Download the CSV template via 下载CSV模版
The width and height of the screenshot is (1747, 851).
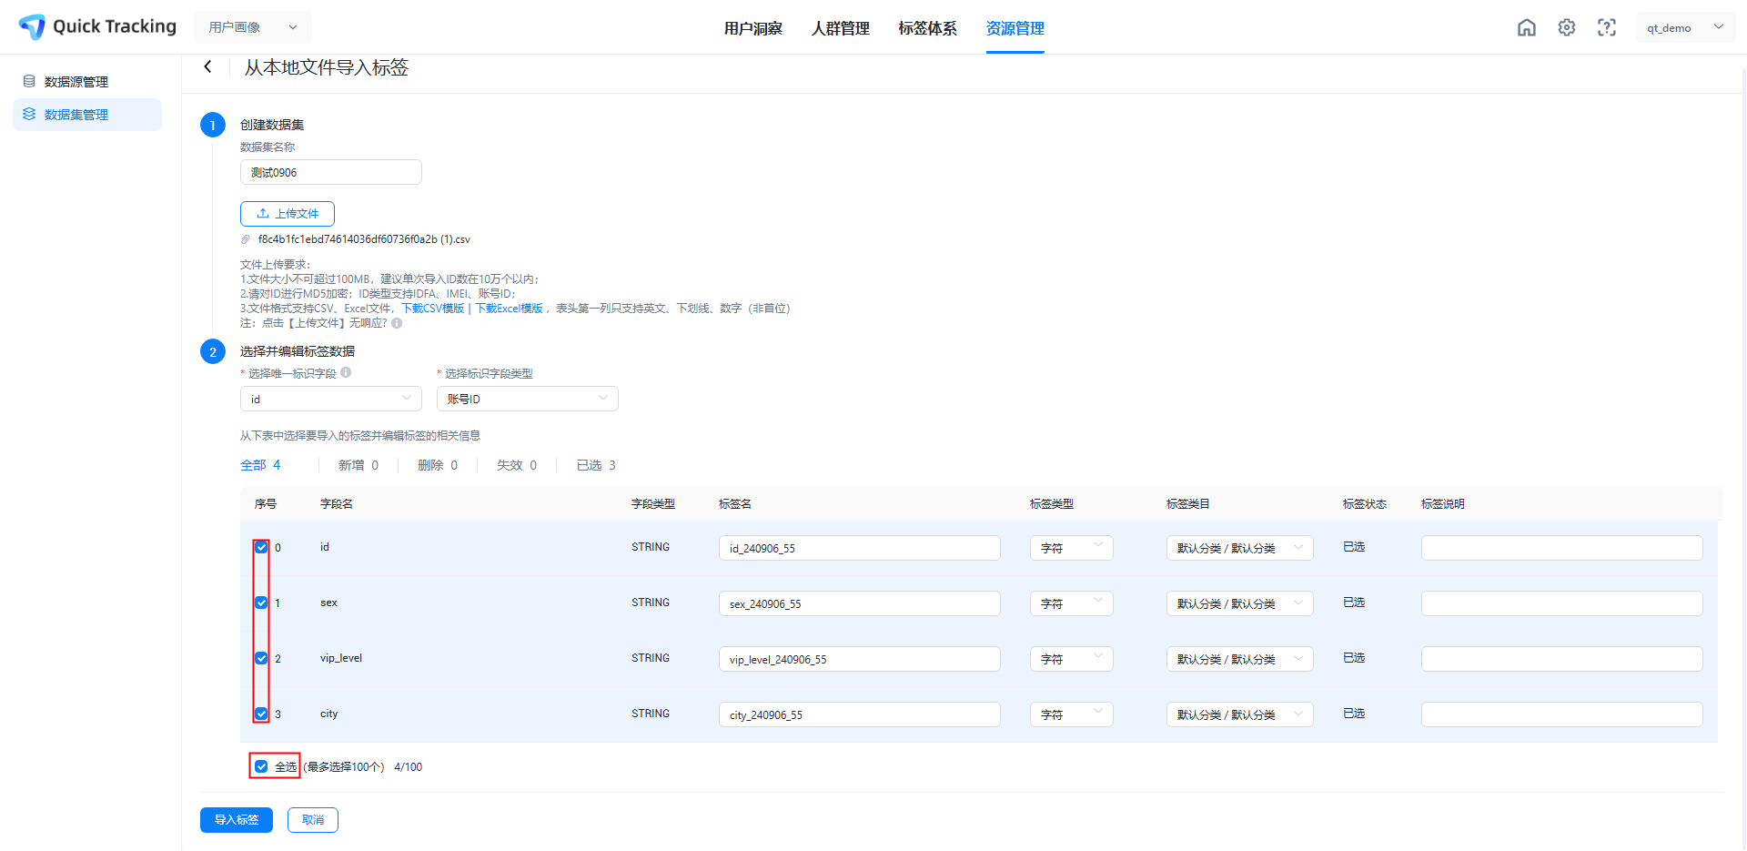click(x=433, y=309)
